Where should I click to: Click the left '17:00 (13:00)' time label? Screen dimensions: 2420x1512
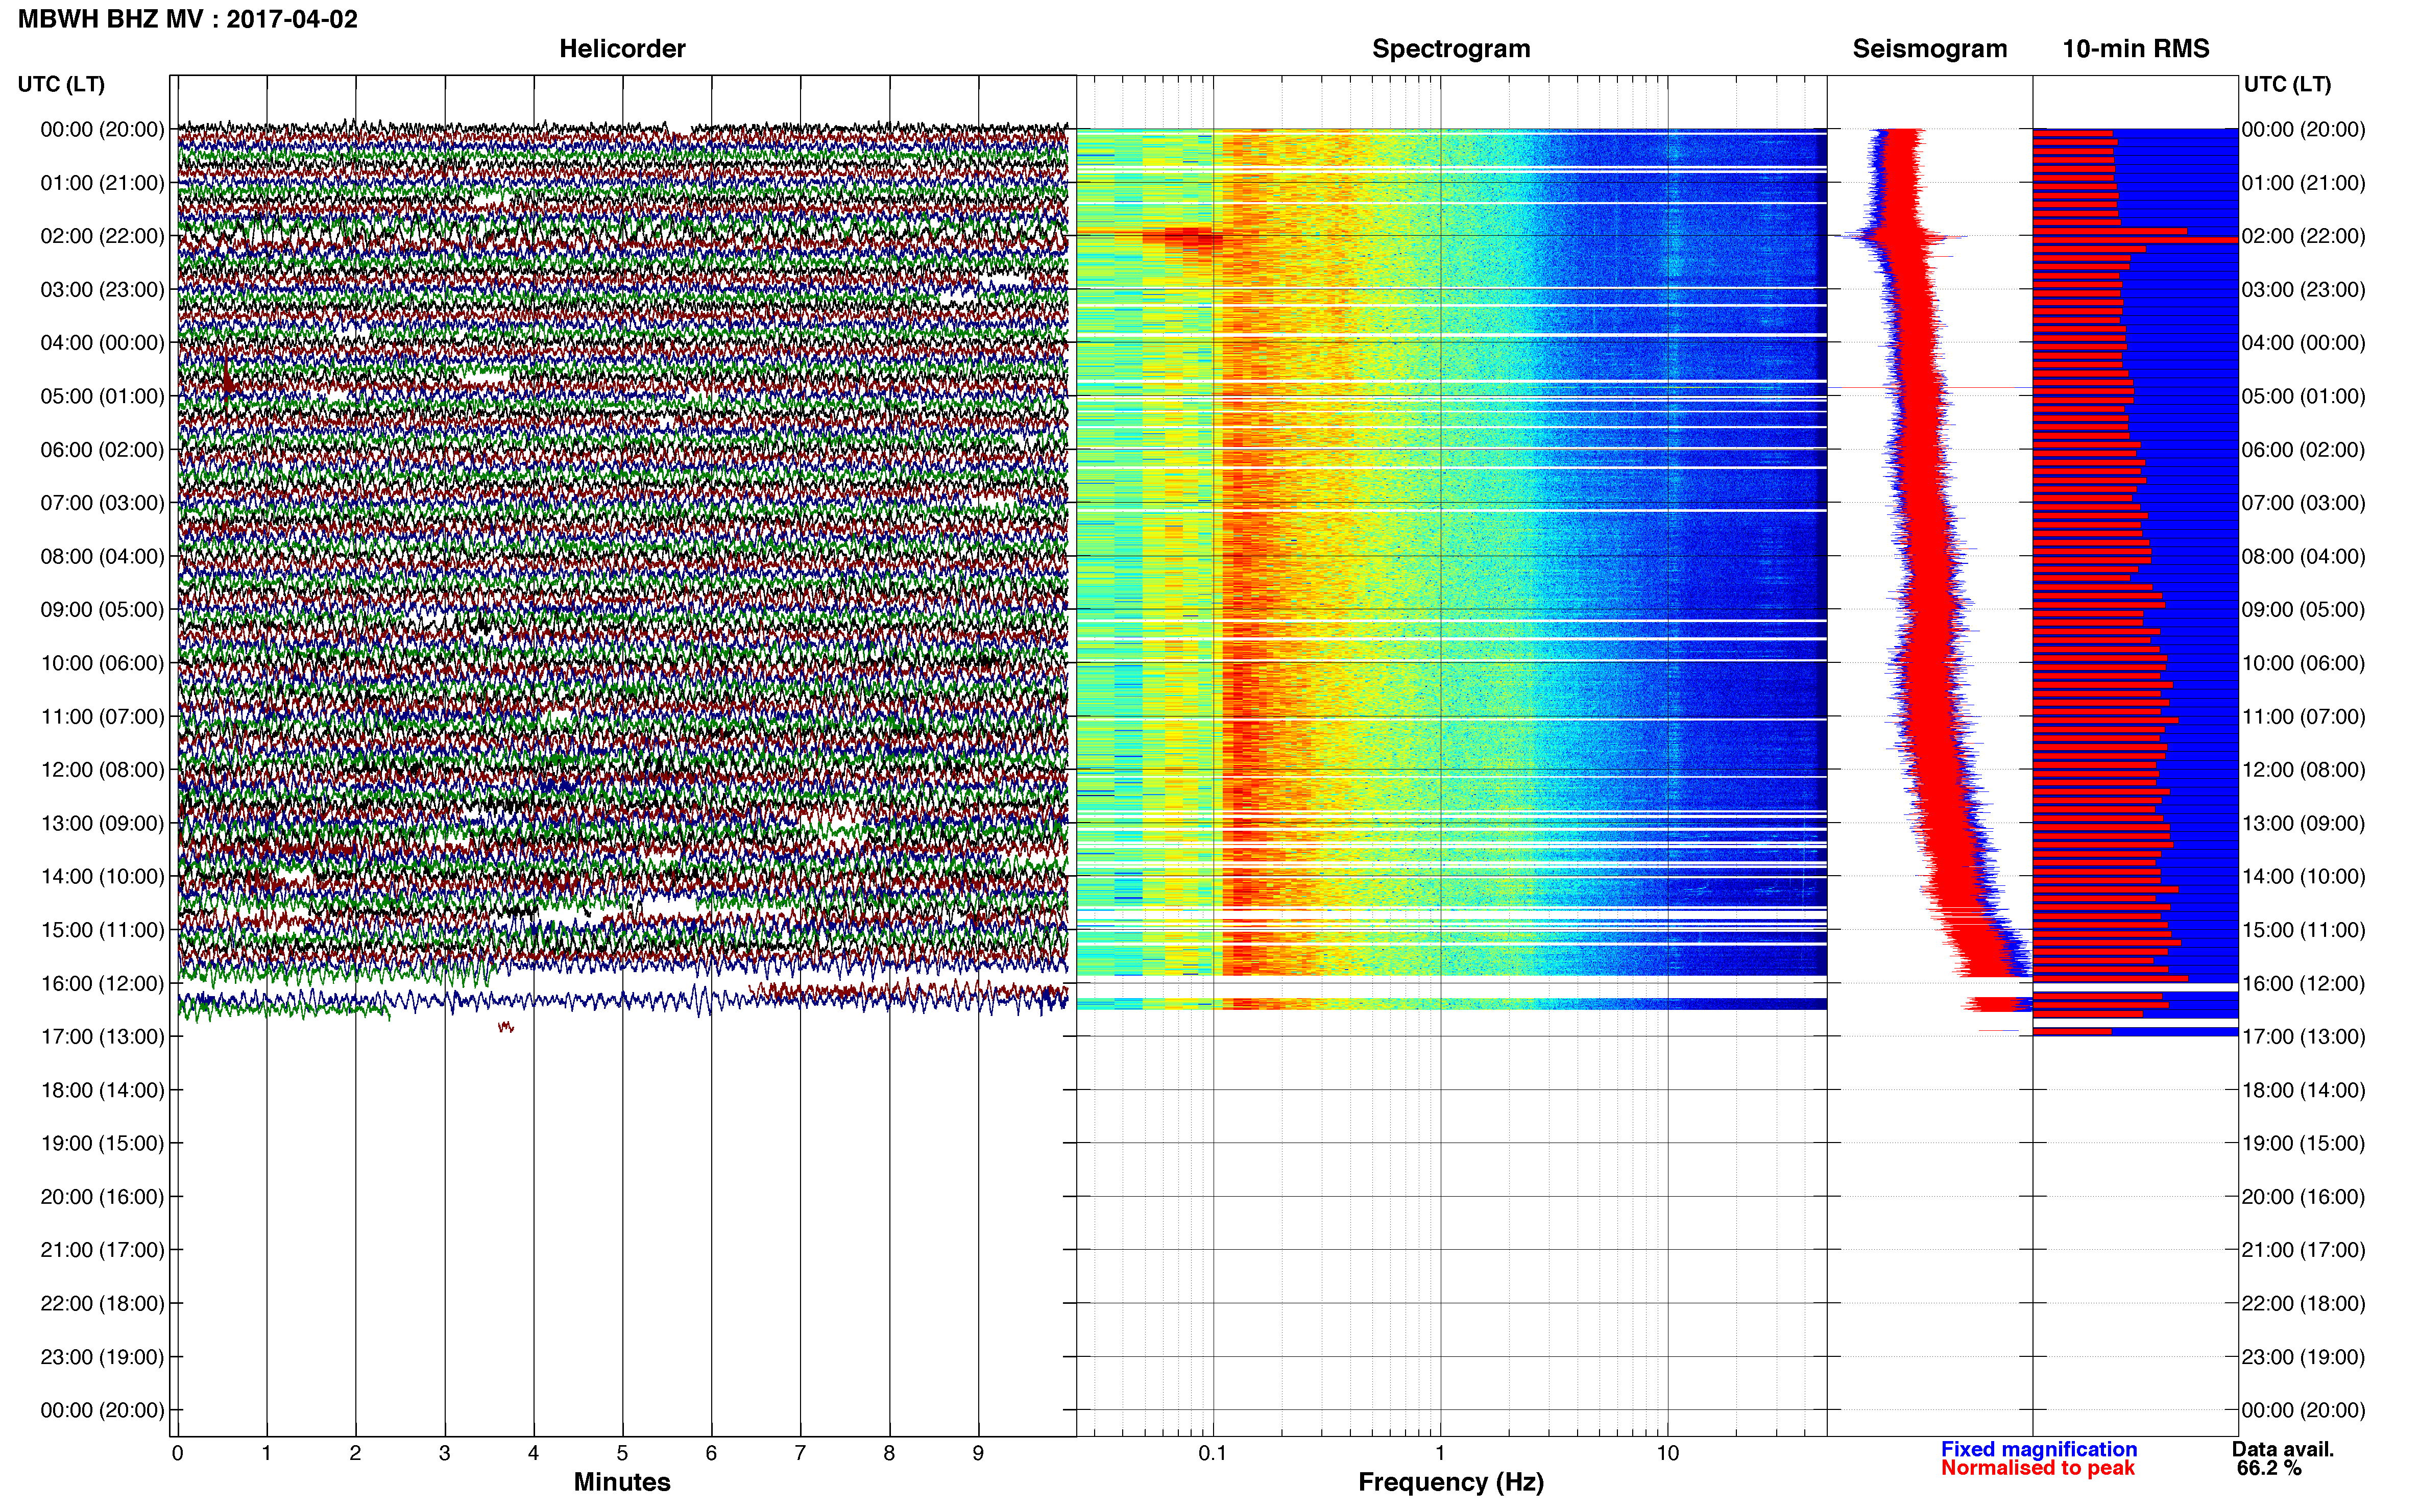pos(102,1036)
